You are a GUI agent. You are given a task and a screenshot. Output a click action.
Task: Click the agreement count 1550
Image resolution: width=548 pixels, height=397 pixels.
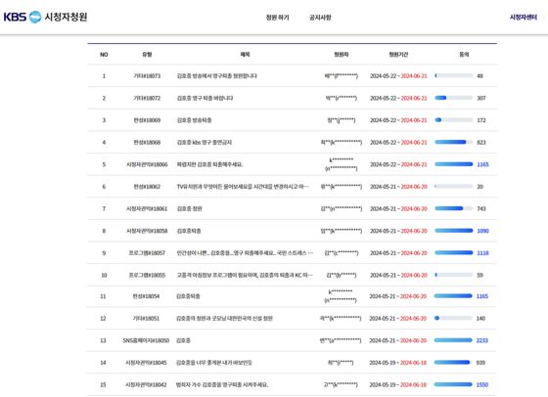pos(482,385)
